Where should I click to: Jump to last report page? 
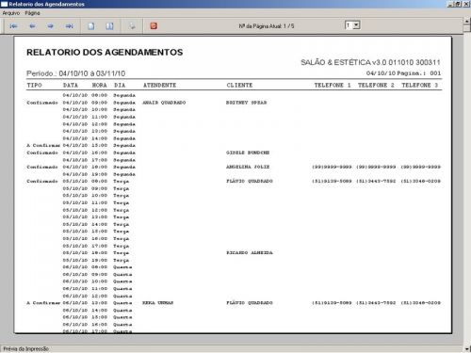tap(70, 26)
